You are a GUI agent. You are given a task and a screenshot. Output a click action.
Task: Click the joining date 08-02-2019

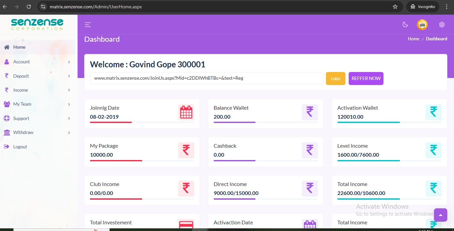[104, 117]
